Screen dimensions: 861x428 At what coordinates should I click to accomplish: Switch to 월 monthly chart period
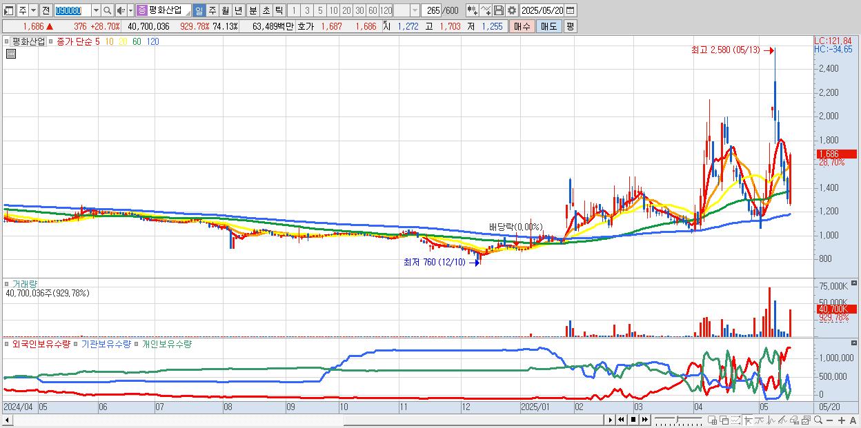click(x=225, y=10)
